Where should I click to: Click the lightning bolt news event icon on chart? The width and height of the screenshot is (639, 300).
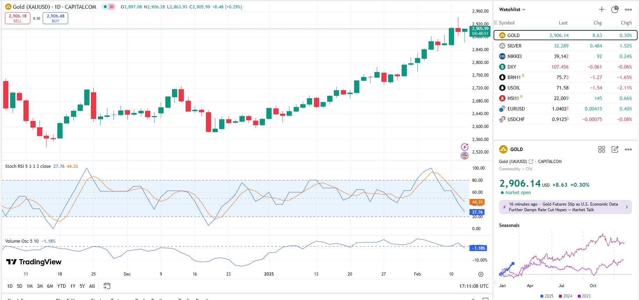click(x=465, y=147)
